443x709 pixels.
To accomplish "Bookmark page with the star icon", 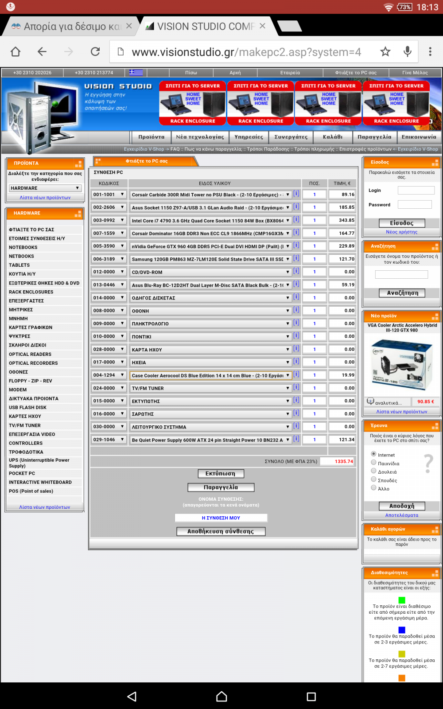I will 385,52.
